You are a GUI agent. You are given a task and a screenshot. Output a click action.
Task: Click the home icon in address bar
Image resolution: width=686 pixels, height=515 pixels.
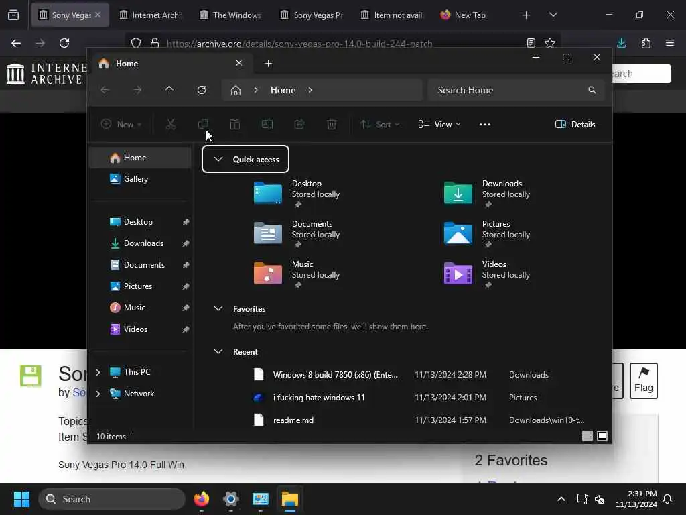tap(236, 91)
